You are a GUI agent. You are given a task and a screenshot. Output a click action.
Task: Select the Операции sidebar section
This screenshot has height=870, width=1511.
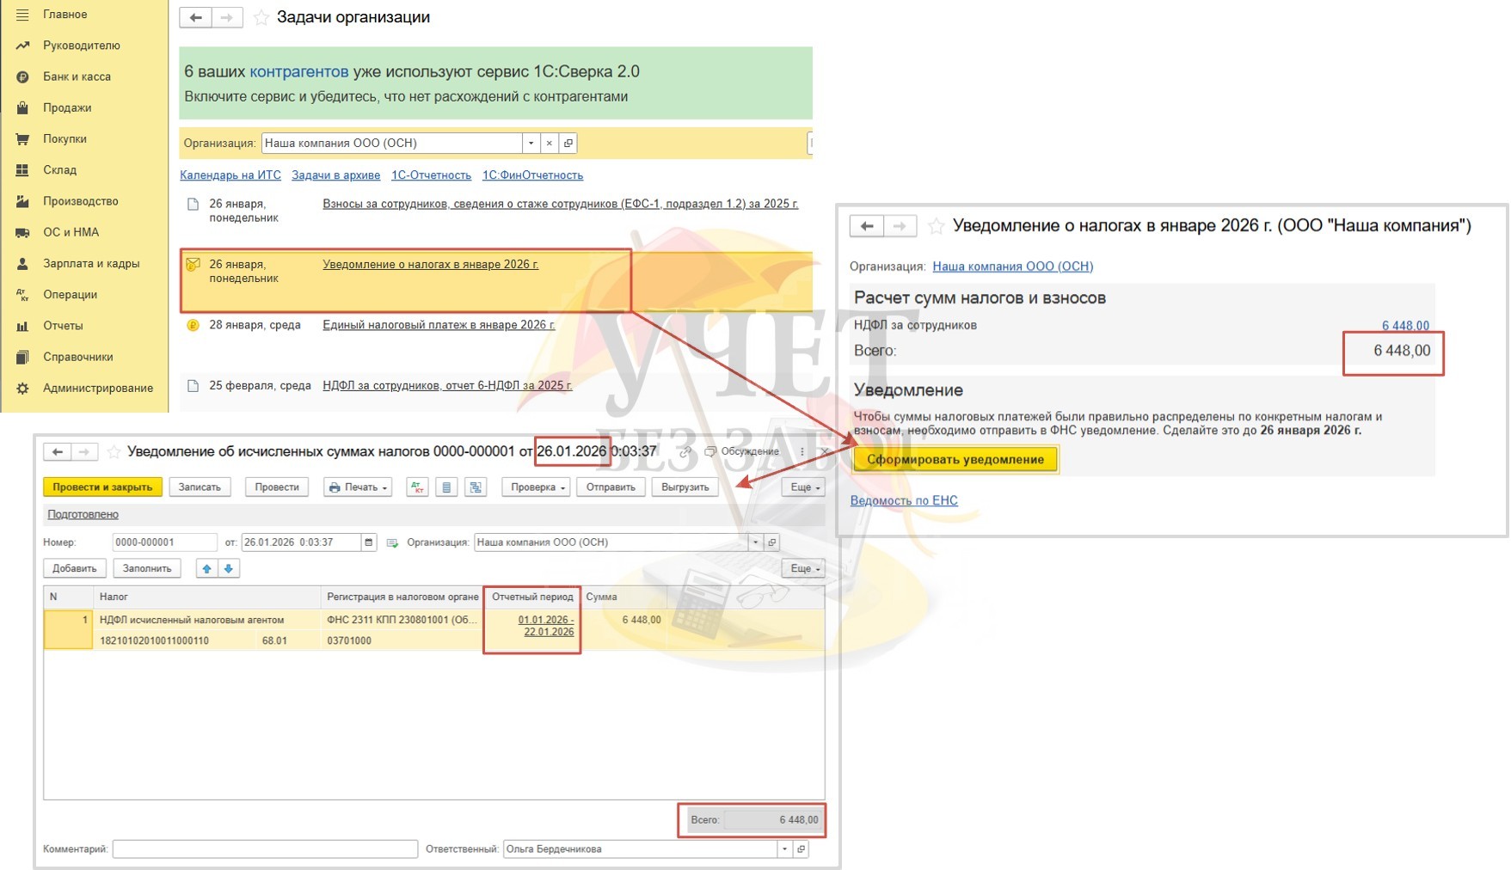click(x=70, y=295)
